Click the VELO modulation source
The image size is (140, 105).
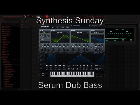(x=96, y=53)
